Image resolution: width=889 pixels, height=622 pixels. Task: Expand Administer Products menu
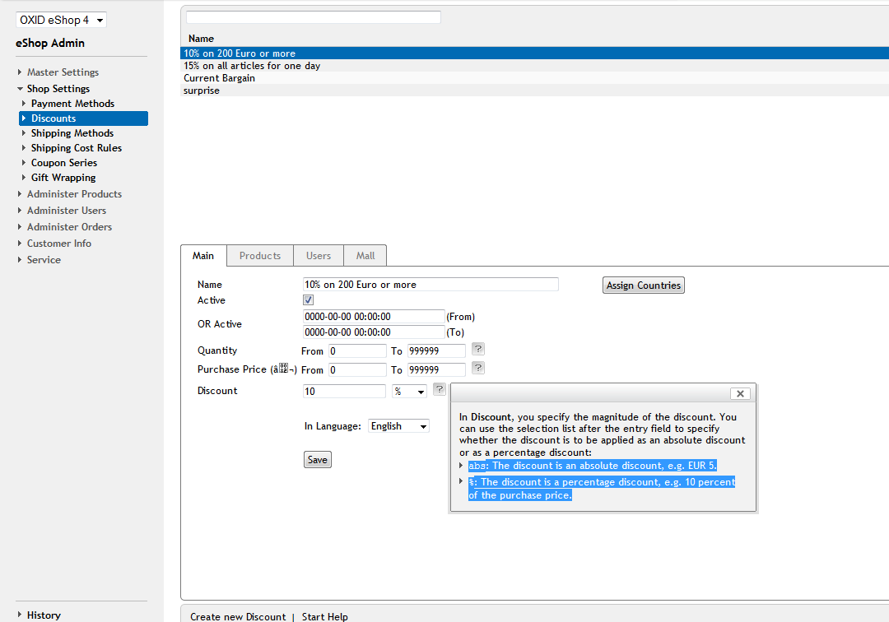pos(74,194)
